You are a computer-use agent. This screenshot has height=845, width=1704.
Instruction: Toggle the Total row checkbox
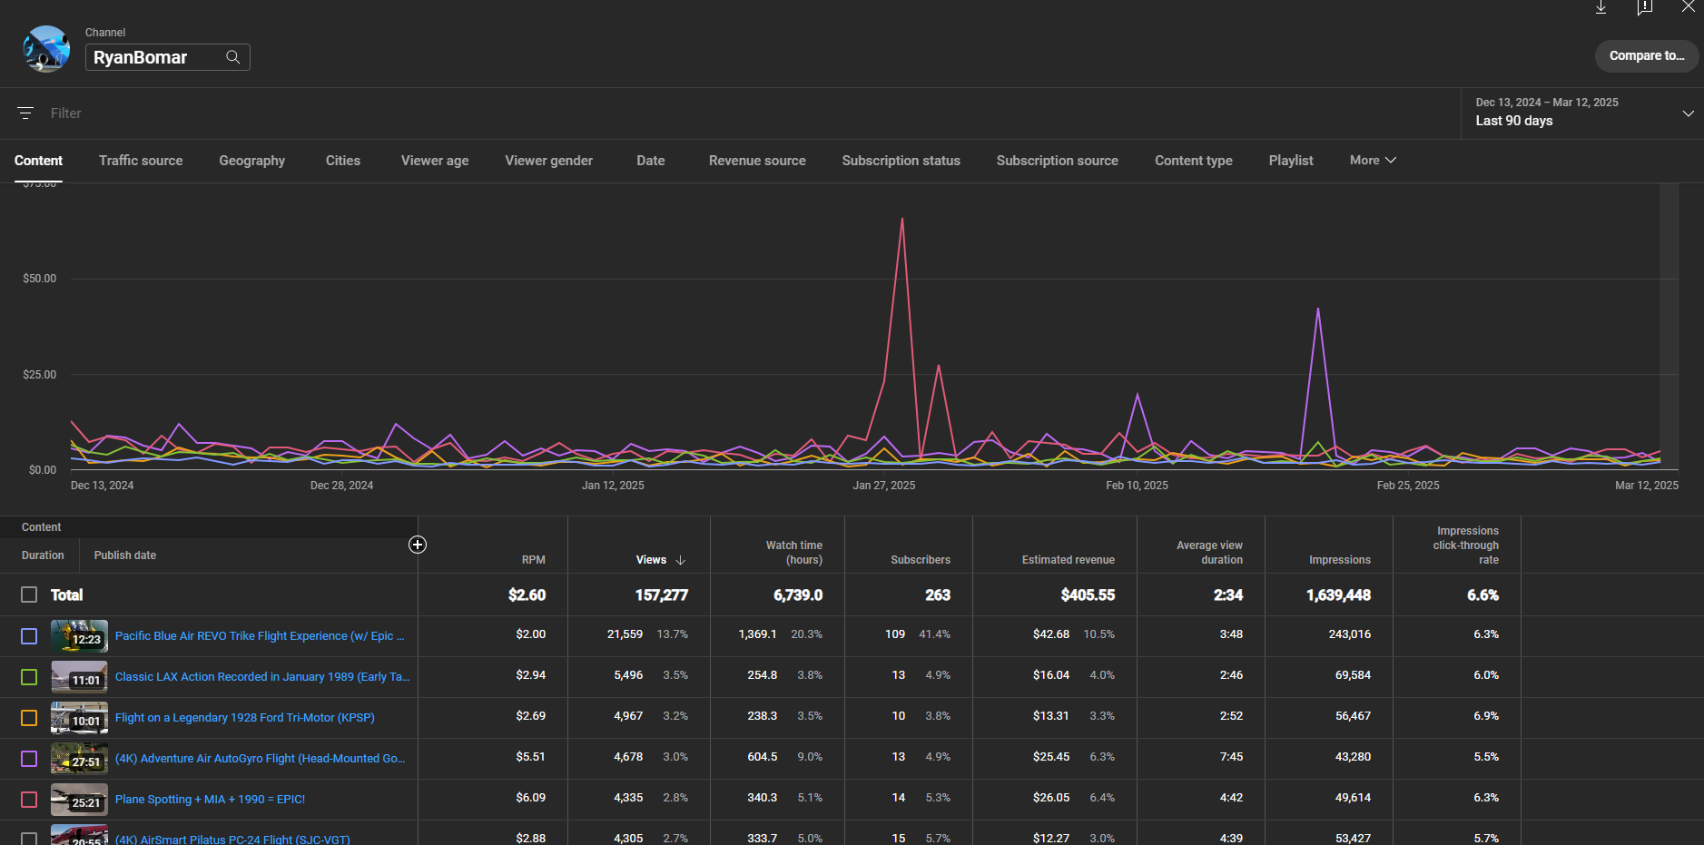click(x=29, y=594)
